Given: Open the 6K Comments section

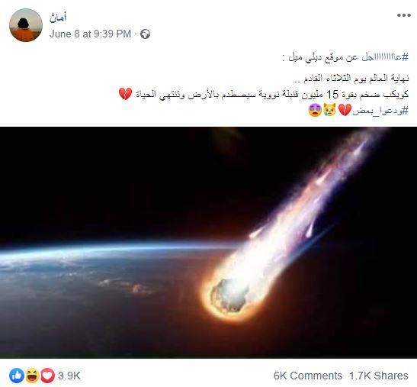Looking at the screenshot, I should (x=308, y=376).
